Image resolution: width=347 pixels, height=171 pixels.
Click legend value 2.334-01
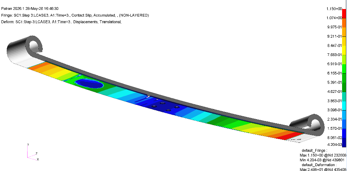click(334, 119)
